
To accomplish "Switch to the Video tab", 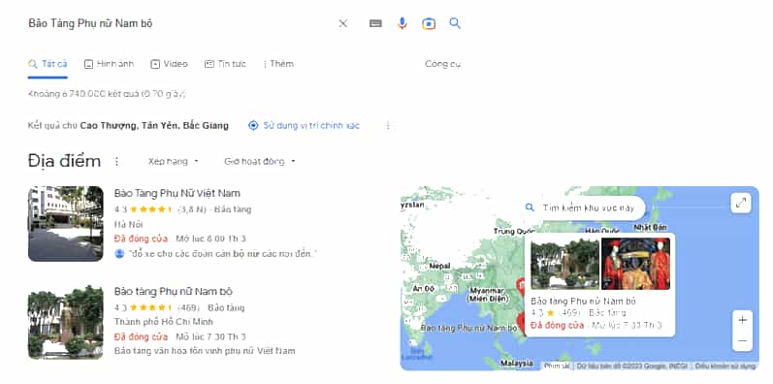I will (x=169, y=64).
